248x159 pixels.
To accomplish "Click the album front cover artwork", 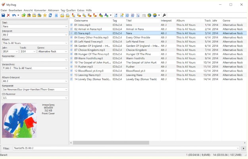I will click(x=19, y=120).
